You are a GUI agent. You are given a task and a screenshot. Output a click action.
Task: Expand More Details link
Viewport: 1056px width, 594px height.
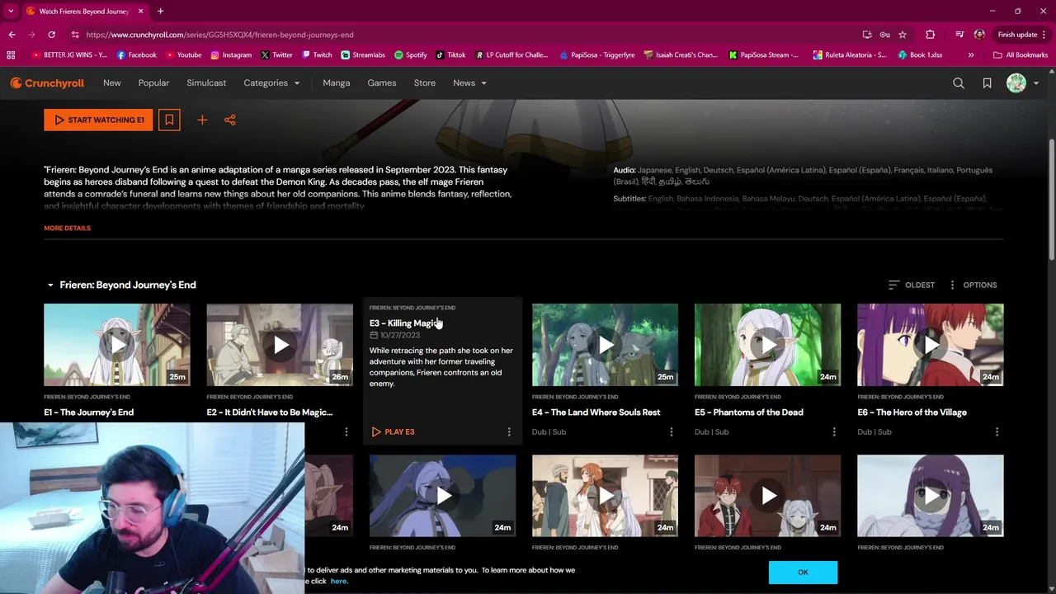point(67,228)
